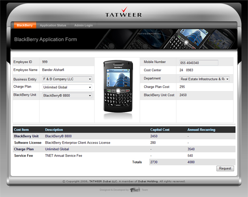
Task: Click BlackBerry Enterprise Client Access License text
Action: click(78, 143)
